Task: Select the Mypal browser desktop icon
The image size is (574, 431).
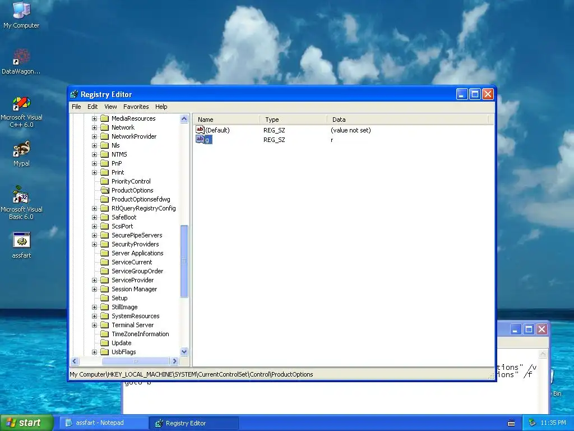Action: 21,154
